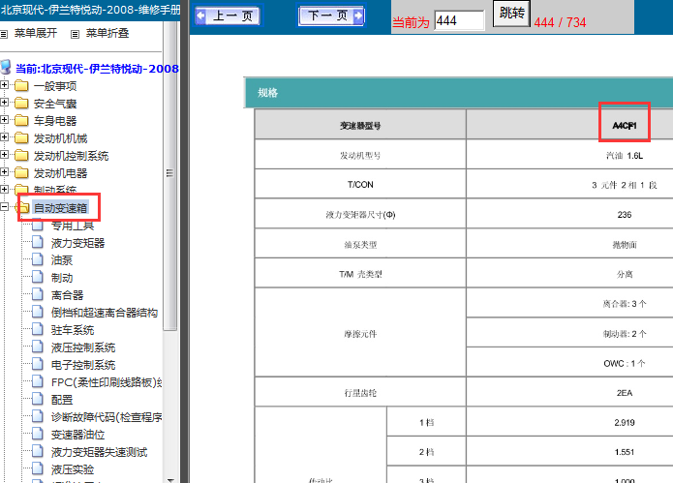This screenshot has width=673, height=483.
Task: Open the 变速器油位 page
Action: click(x=78, y=435)
